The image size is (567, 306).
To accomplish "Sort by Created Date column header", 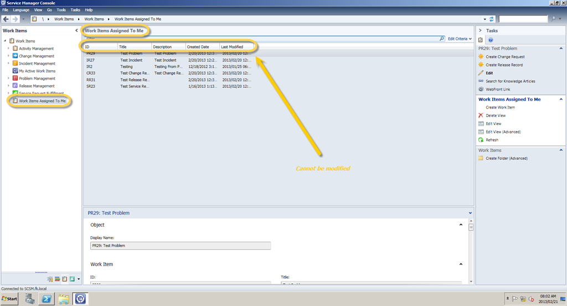I will point(198,47).
